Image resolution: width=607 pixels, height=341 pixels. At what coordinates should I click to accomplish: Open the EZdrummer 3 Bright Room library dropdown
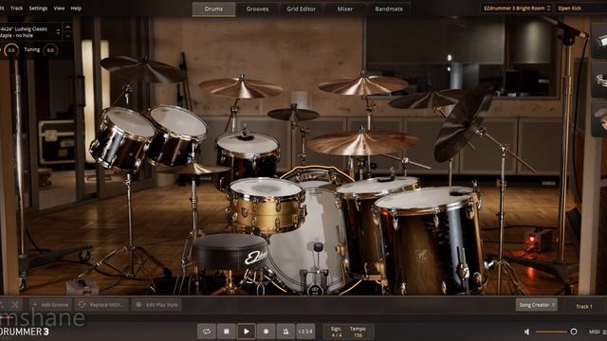[x=517, y=9]
